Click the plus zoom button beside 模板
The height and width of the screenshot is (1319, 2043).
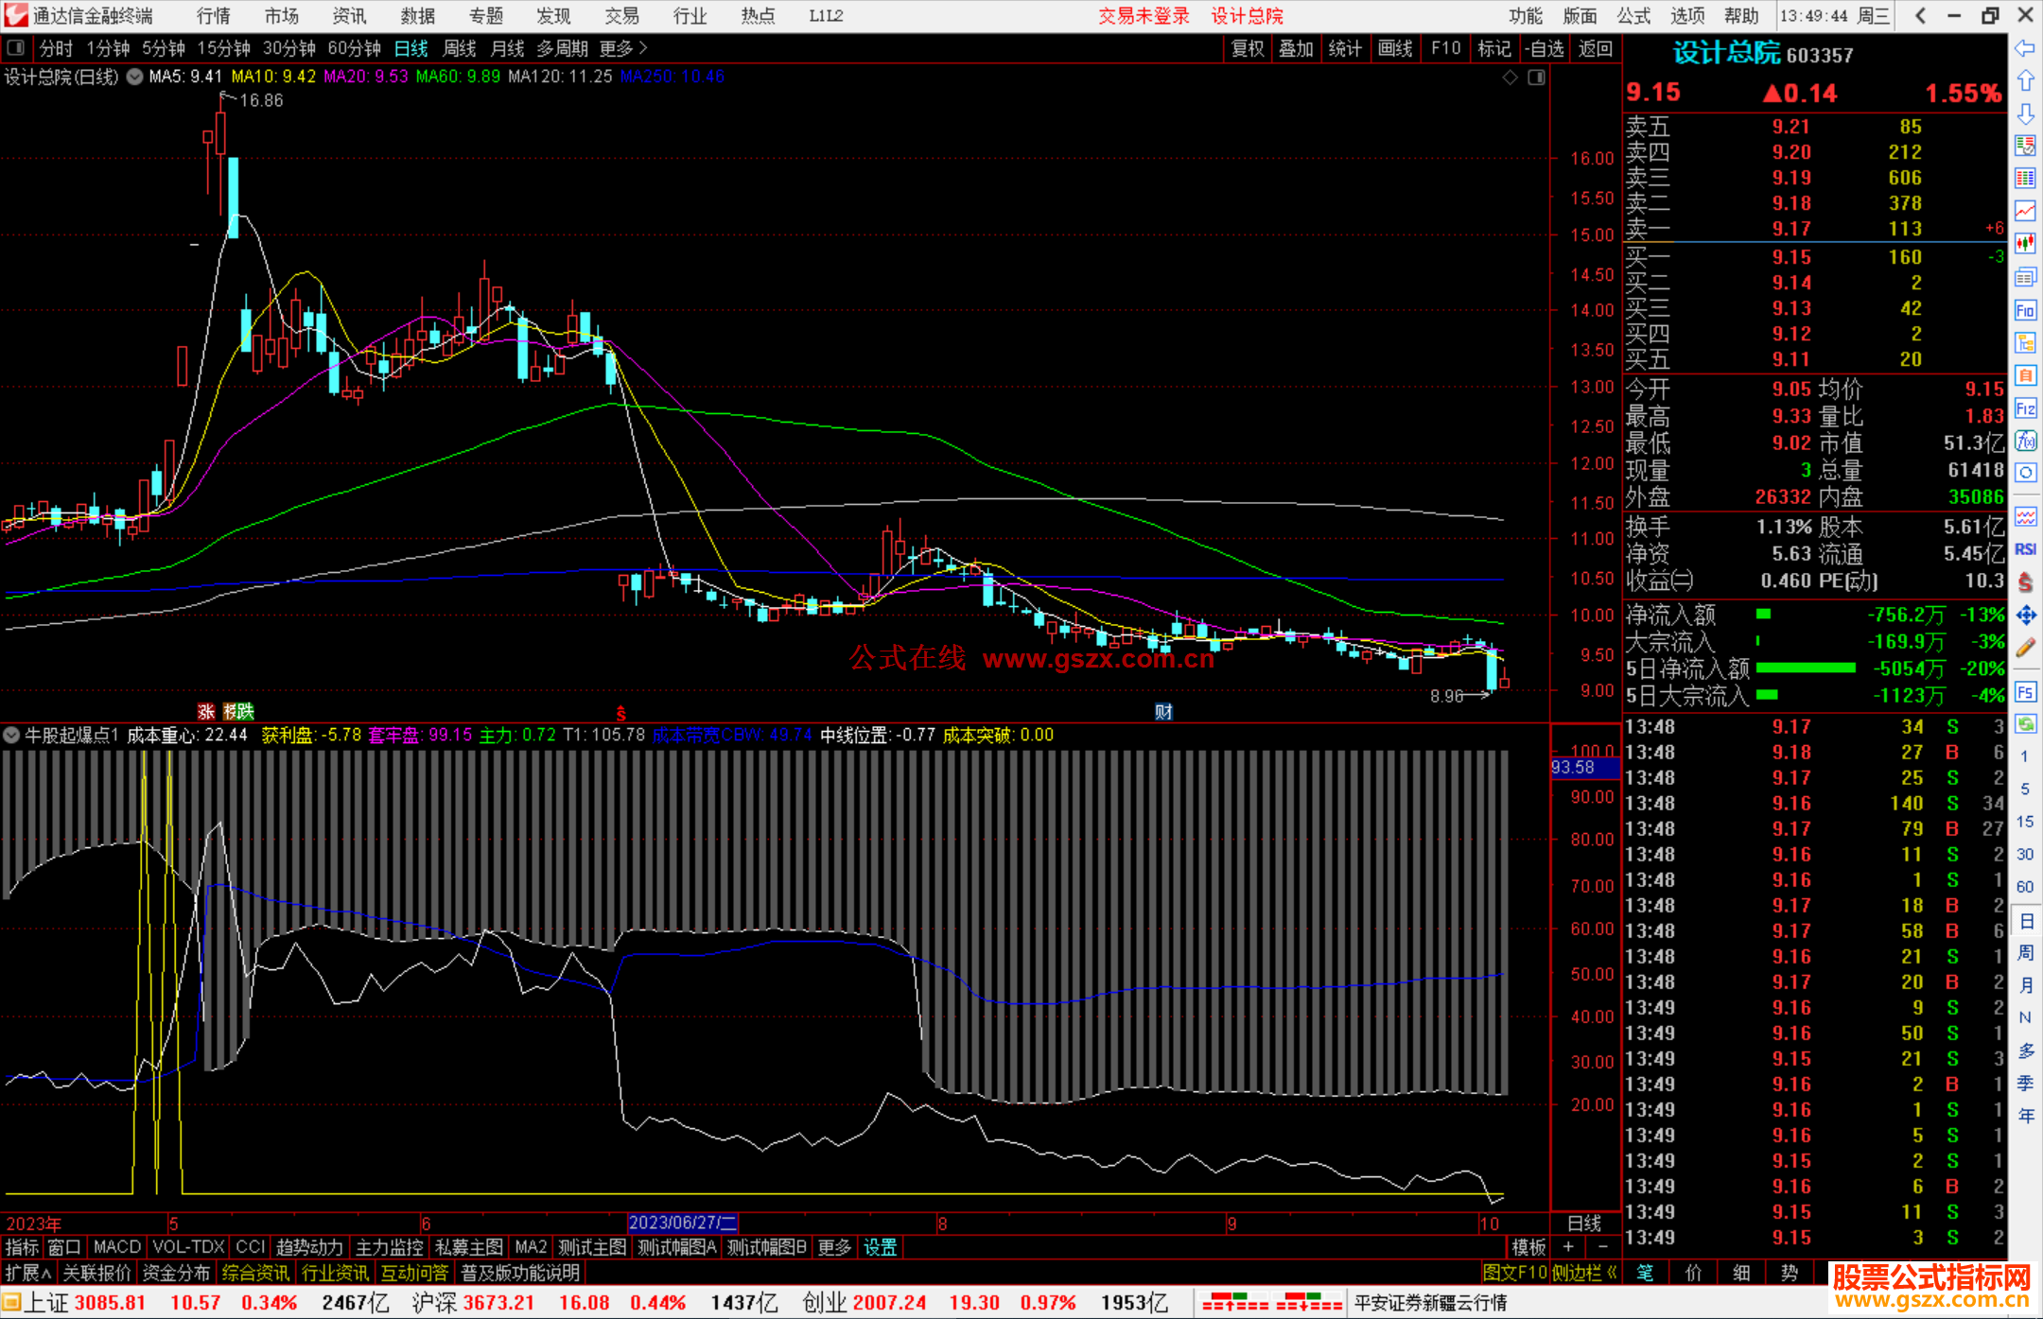pos(1568,1247)
